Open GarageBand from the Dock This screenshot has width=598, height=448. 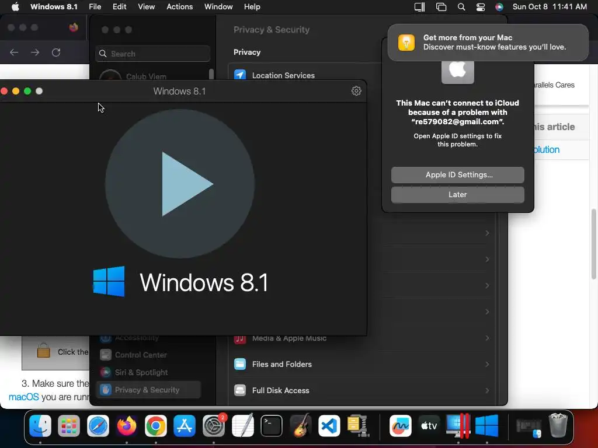coord(301,425)
